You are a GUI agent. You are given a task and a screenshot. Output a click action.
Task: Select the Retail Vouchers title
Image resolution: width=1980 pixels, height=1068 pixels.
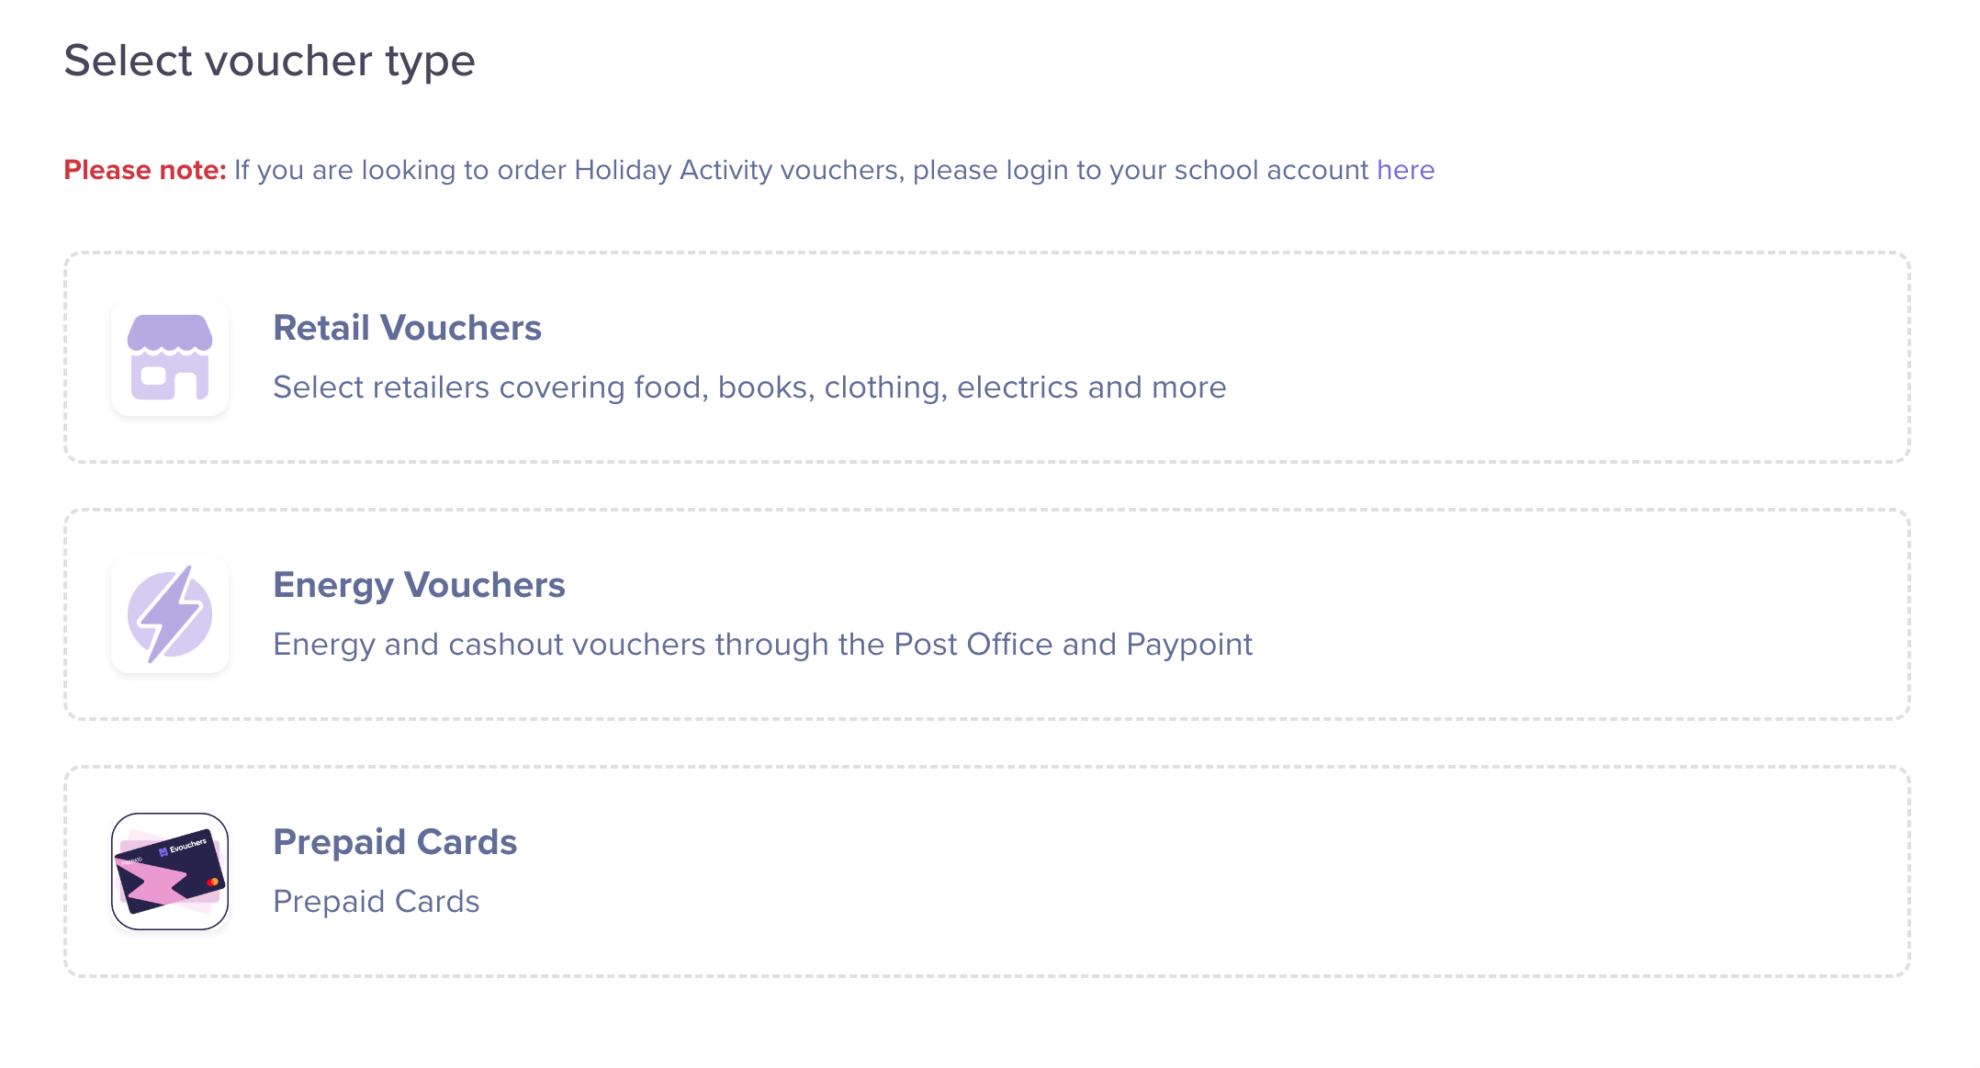point(407,328)
